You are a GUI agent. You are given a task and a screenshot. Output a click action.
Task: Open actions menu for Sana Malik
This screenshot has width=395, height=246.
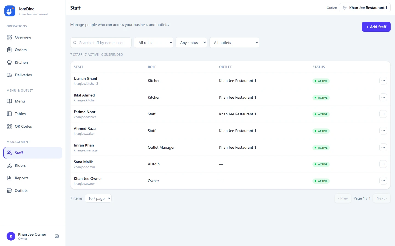pyautogui.click(x=383, y=164)
